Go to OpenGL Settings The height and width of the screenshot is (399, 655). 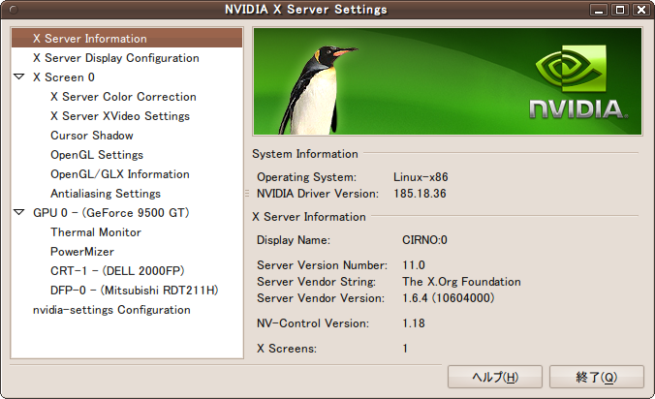pyautogui.click(x=97, y=155)
